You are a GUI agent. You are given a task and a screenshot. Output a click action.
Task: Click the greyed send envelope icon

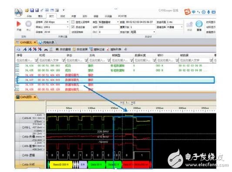click(x=189, y=24)
